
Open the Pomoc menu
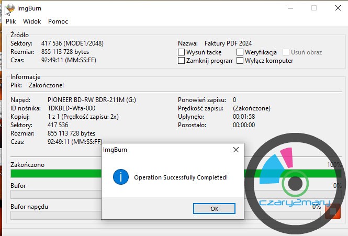point(58,21)
